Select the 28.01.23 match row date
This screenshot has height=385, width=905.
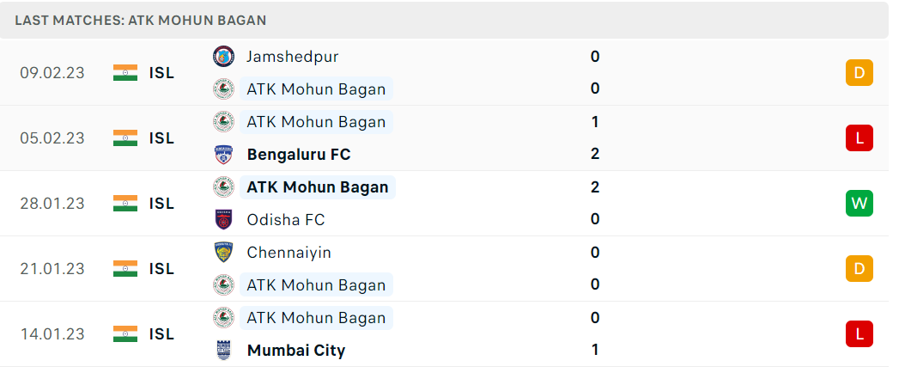52,204
